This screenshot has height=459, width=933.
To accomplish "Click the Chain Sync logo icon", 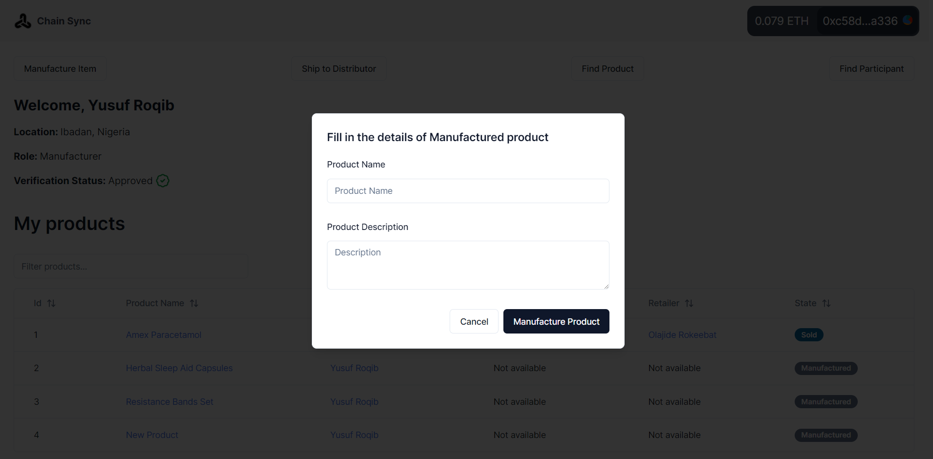I will click(x=22, y=21).
